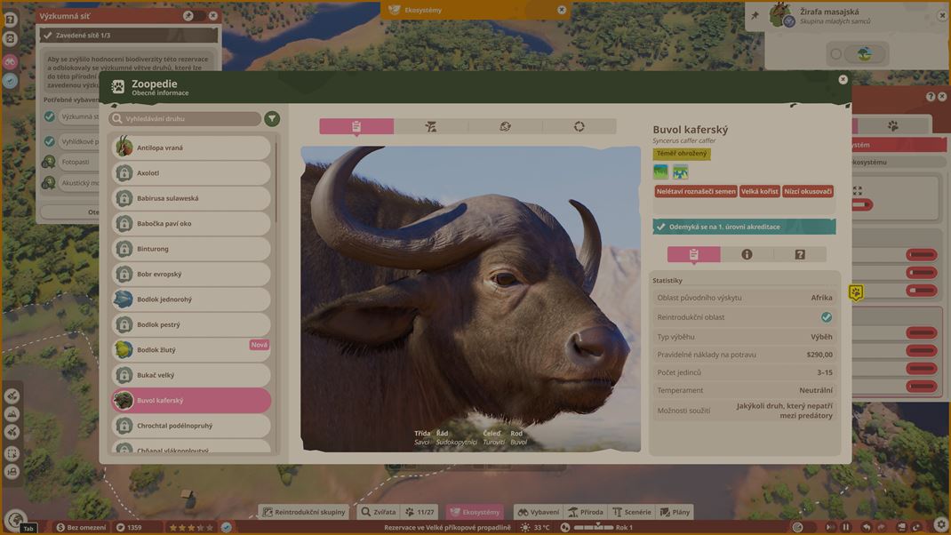
Task: Open the Plány menu
Action: pos(675,512)
